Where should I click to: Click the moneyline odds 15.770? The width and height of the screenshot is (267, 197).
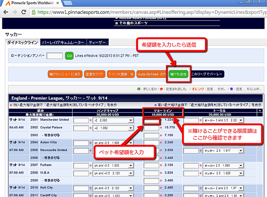(170, 128)
